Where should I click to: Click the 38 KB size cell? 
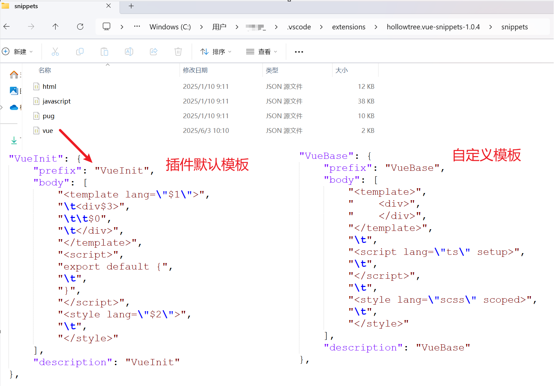pyautogui.click(x=366, y=101)
